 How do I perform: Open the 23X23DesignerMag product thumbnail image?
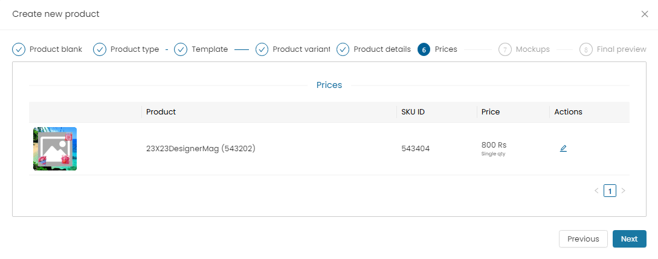55,149
